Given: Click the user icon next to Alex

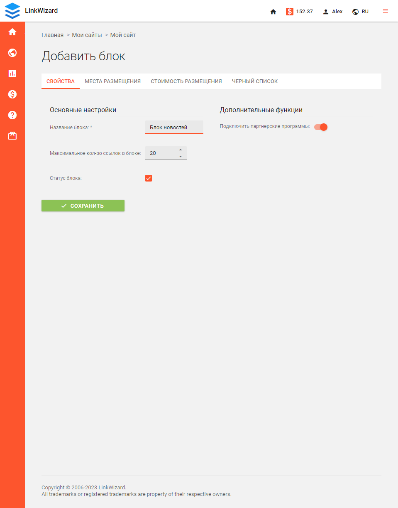Looking at the screenshot, I should click(x=325, y=12).
